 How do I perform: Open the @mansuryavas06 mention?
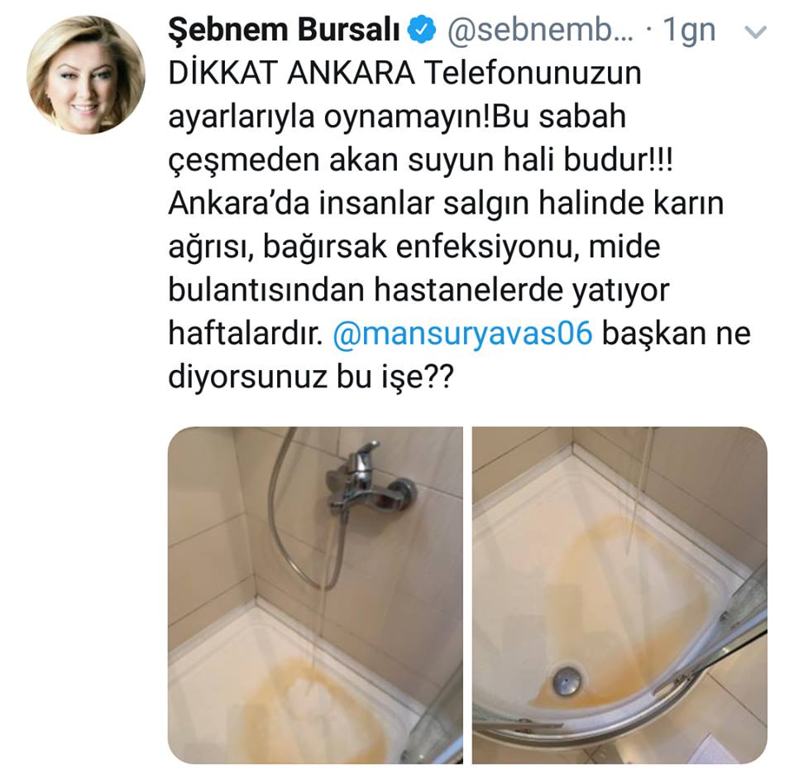(x=462, y=334)
